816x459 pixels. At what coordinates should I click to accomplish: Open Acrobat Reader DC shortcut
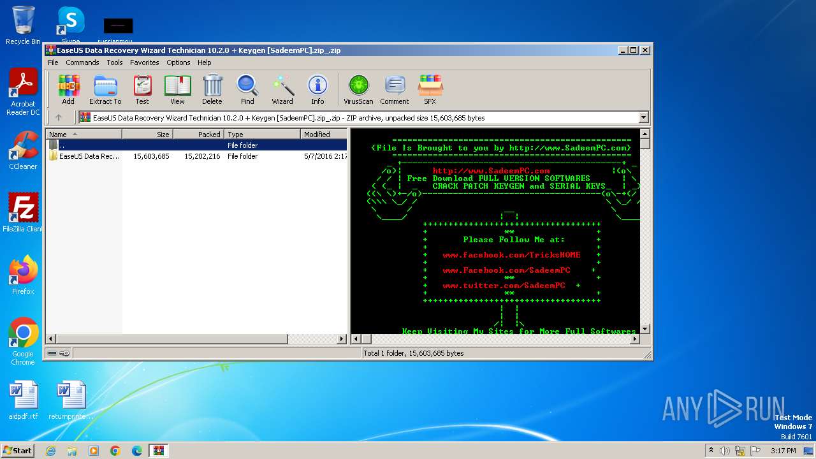pos(23,92)
